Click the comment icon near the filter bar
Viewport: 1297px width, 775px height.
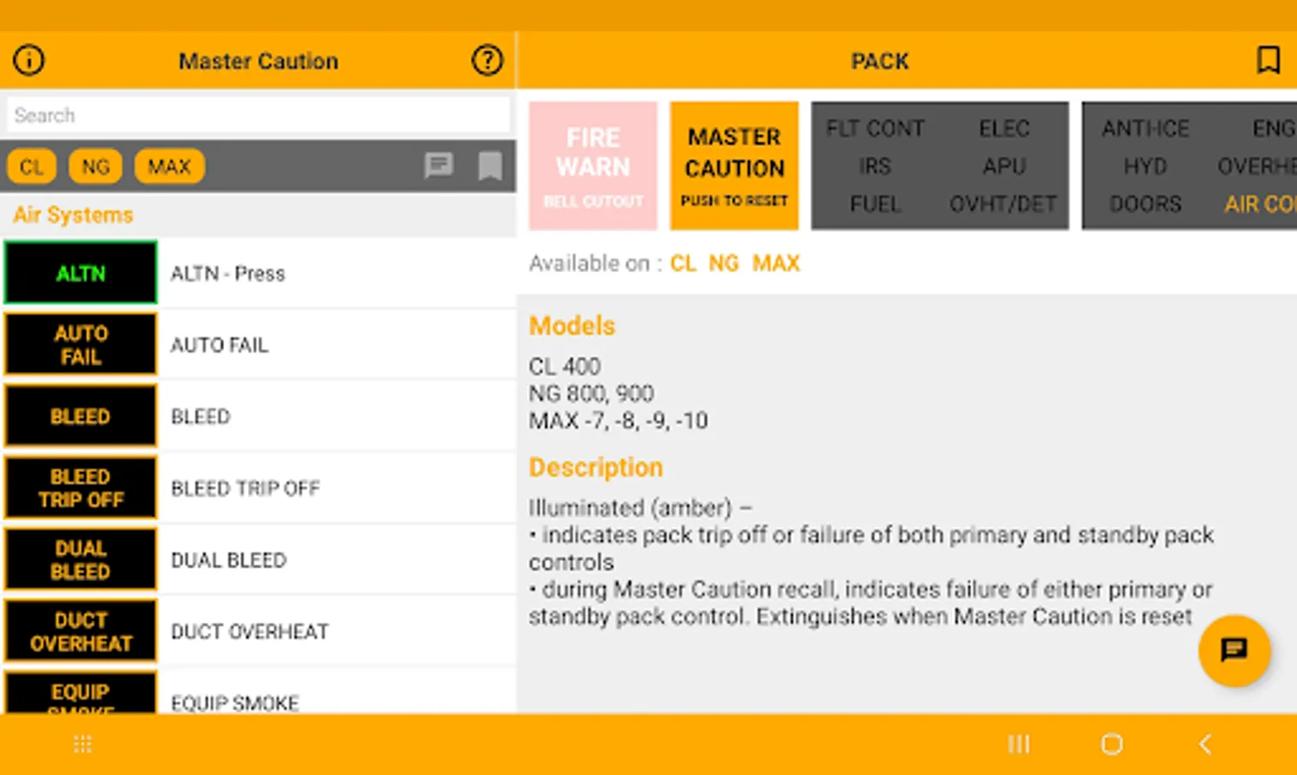pyautogui.click(x=440, y=166)
